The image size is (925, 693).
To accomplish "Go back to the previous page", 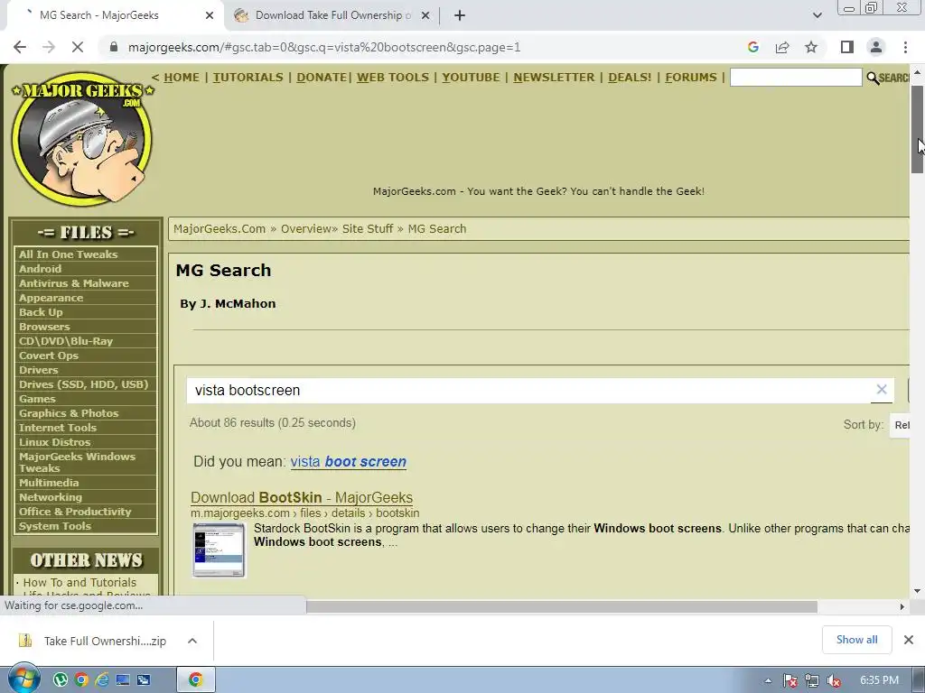I will point(20,47).
